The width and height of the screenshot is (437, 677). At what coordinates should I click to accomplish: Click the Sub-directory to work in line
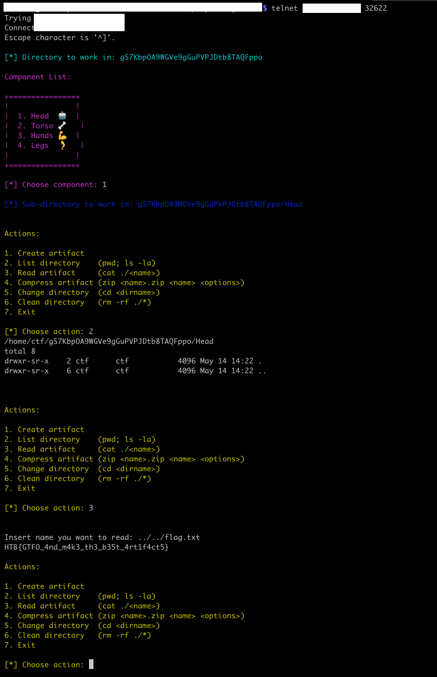click(154, 204)
